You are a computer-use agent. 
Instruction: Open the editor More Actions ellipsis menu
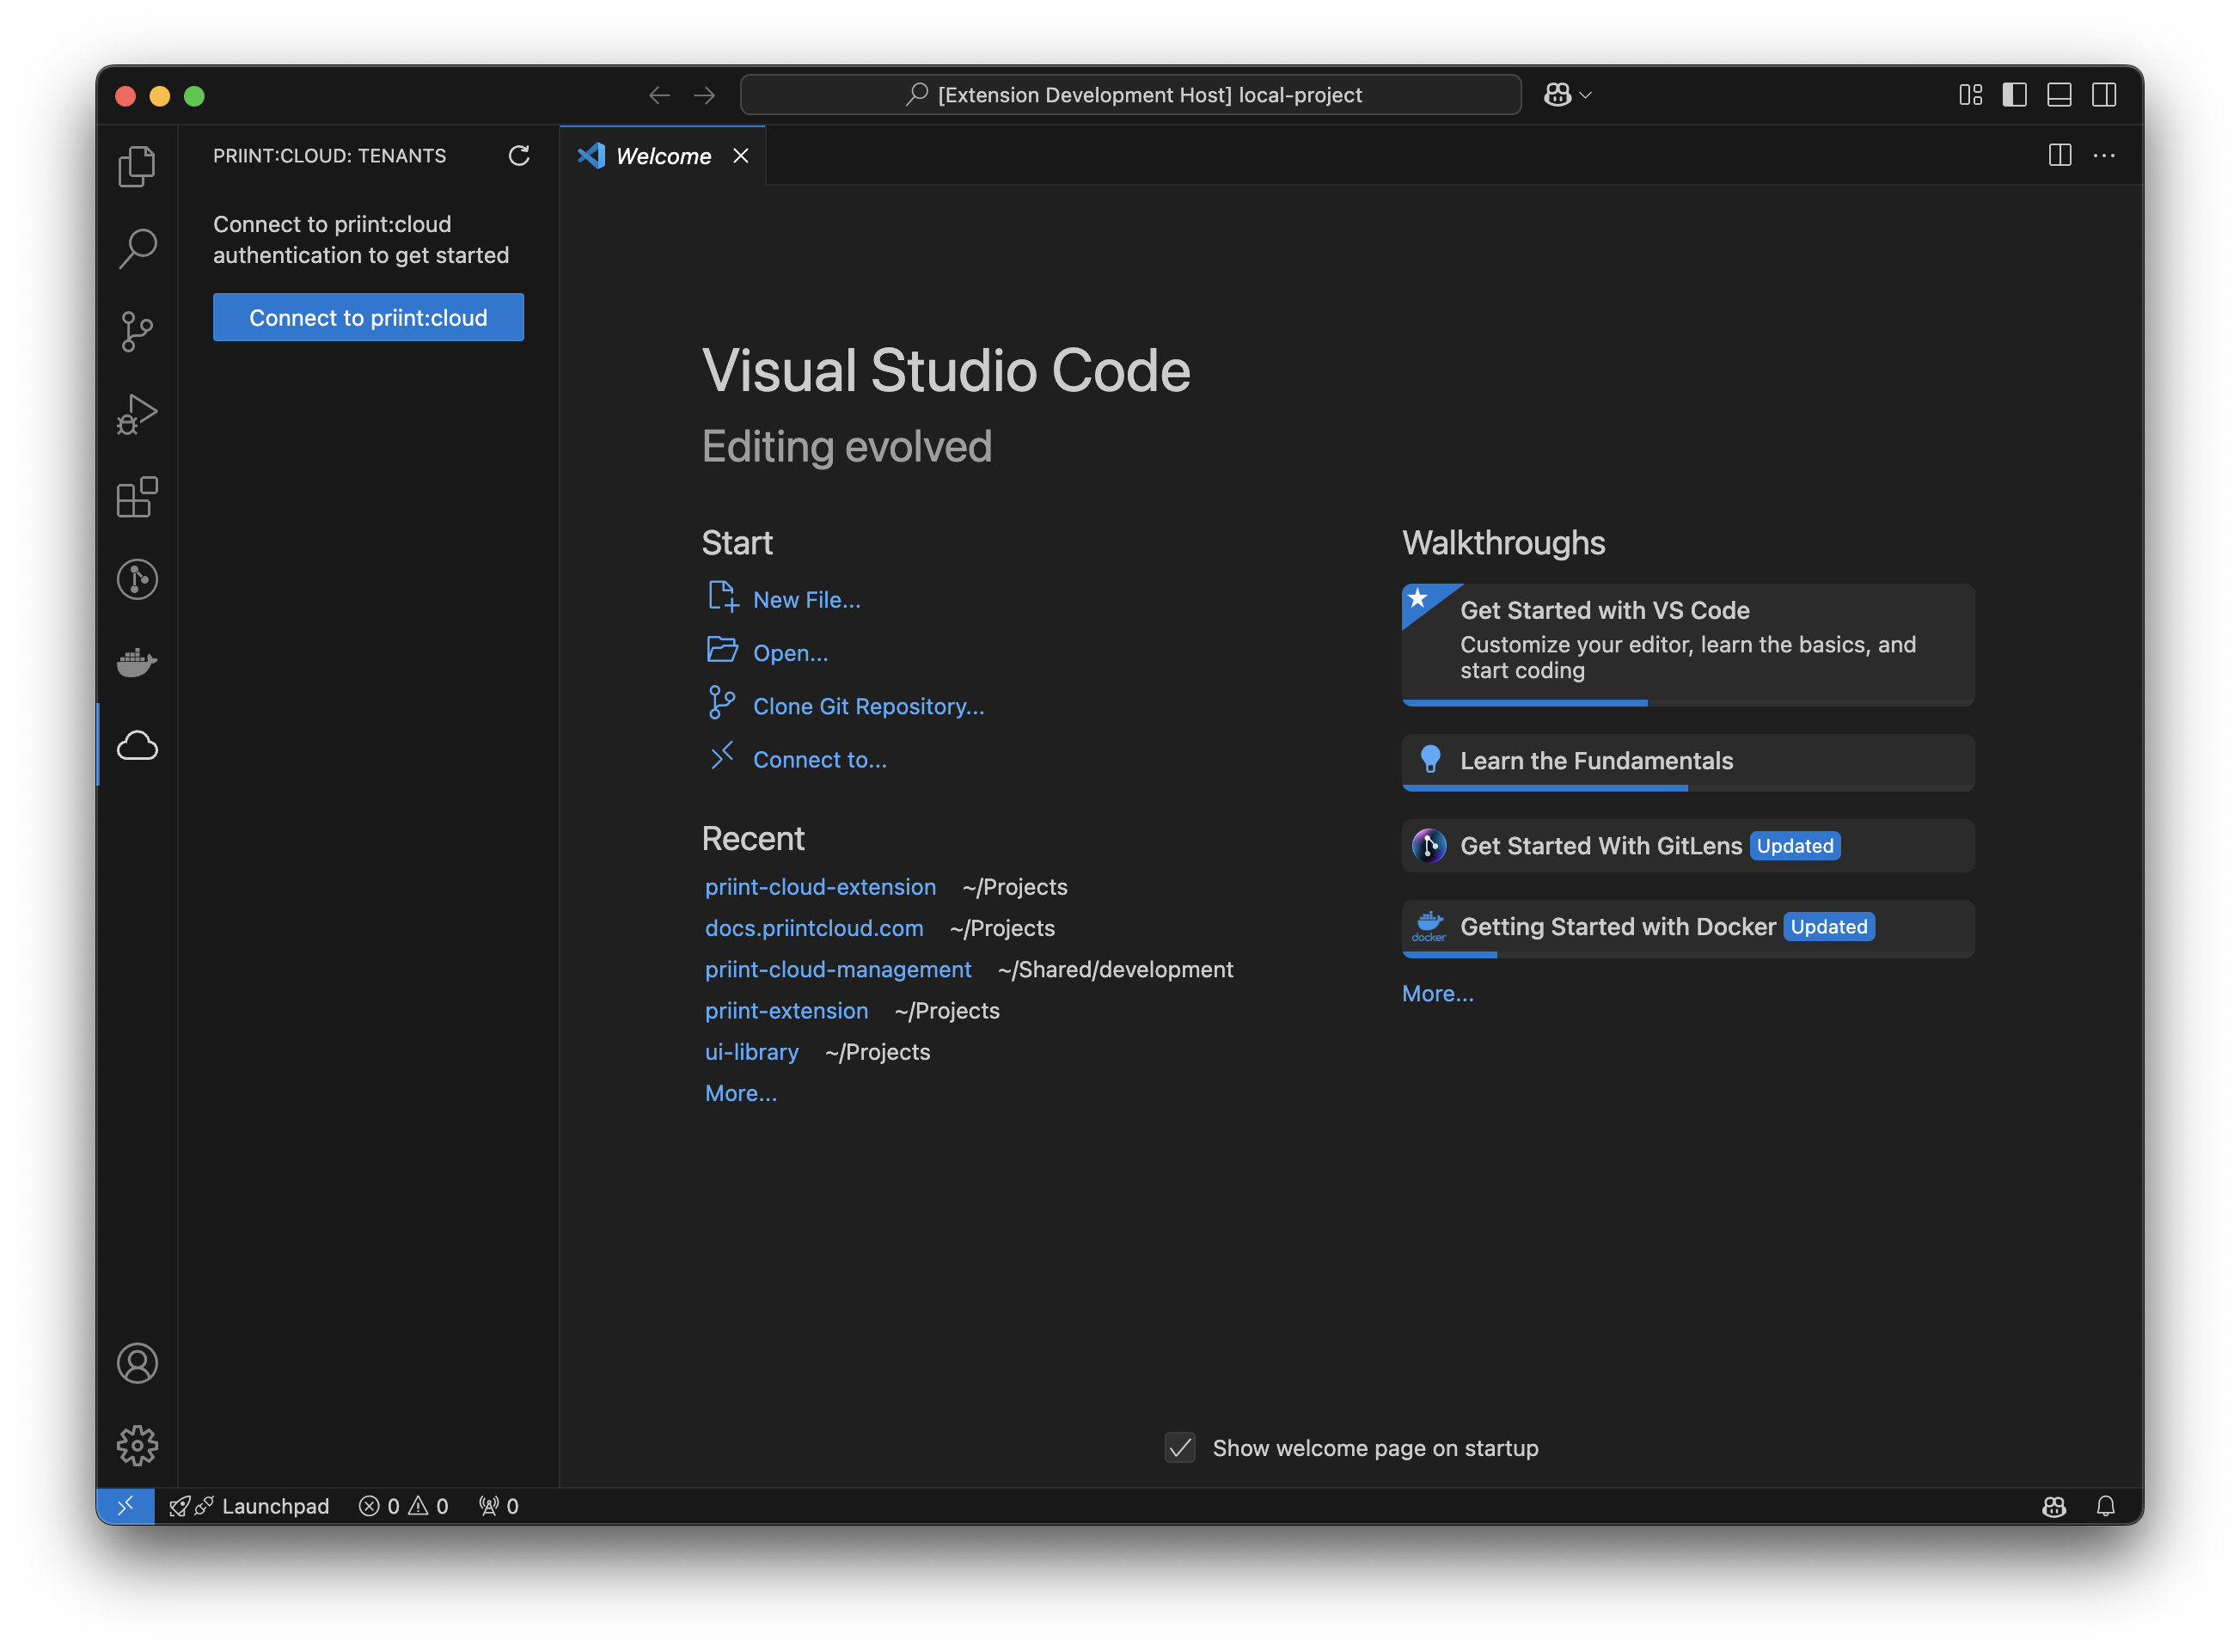[2104, 156]
